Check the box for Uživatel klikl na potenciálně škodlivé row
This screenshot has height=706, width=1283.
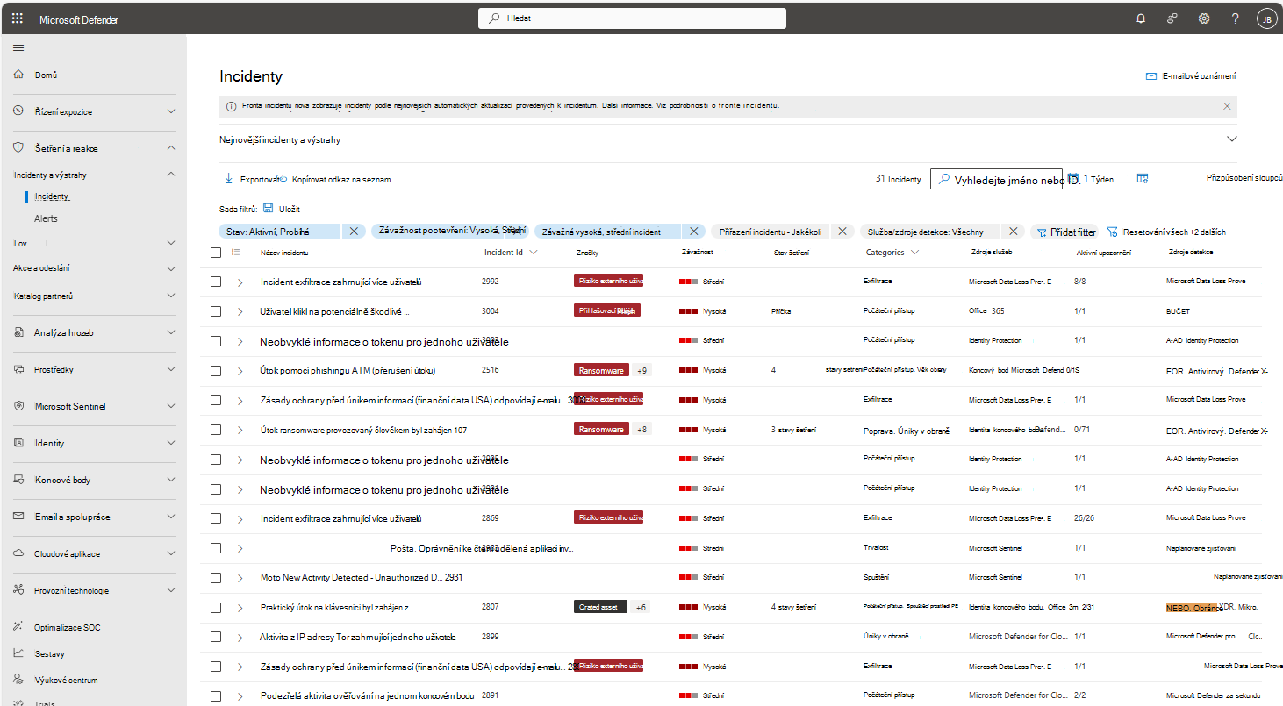[216, 311]
